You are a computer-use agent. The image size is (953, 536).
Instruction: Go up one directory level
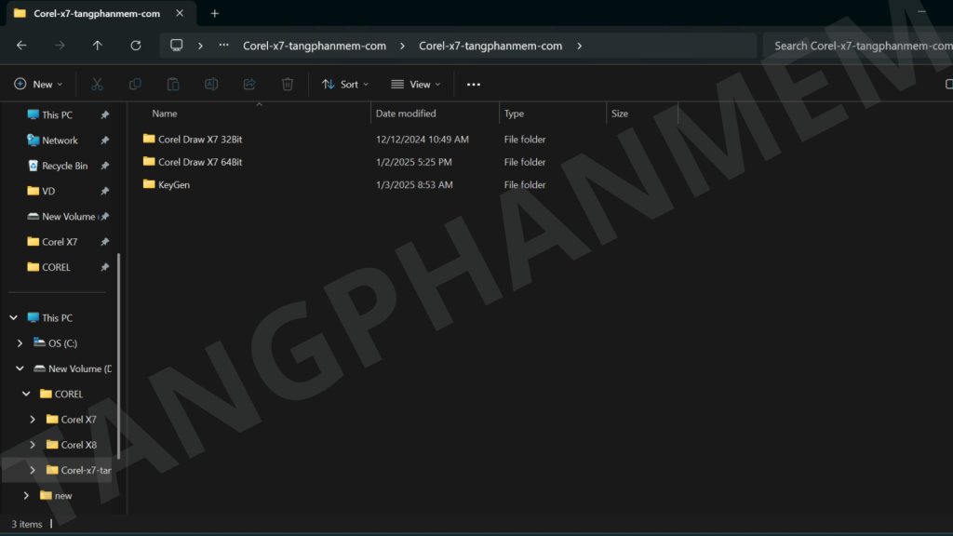[x=98, y=46]
